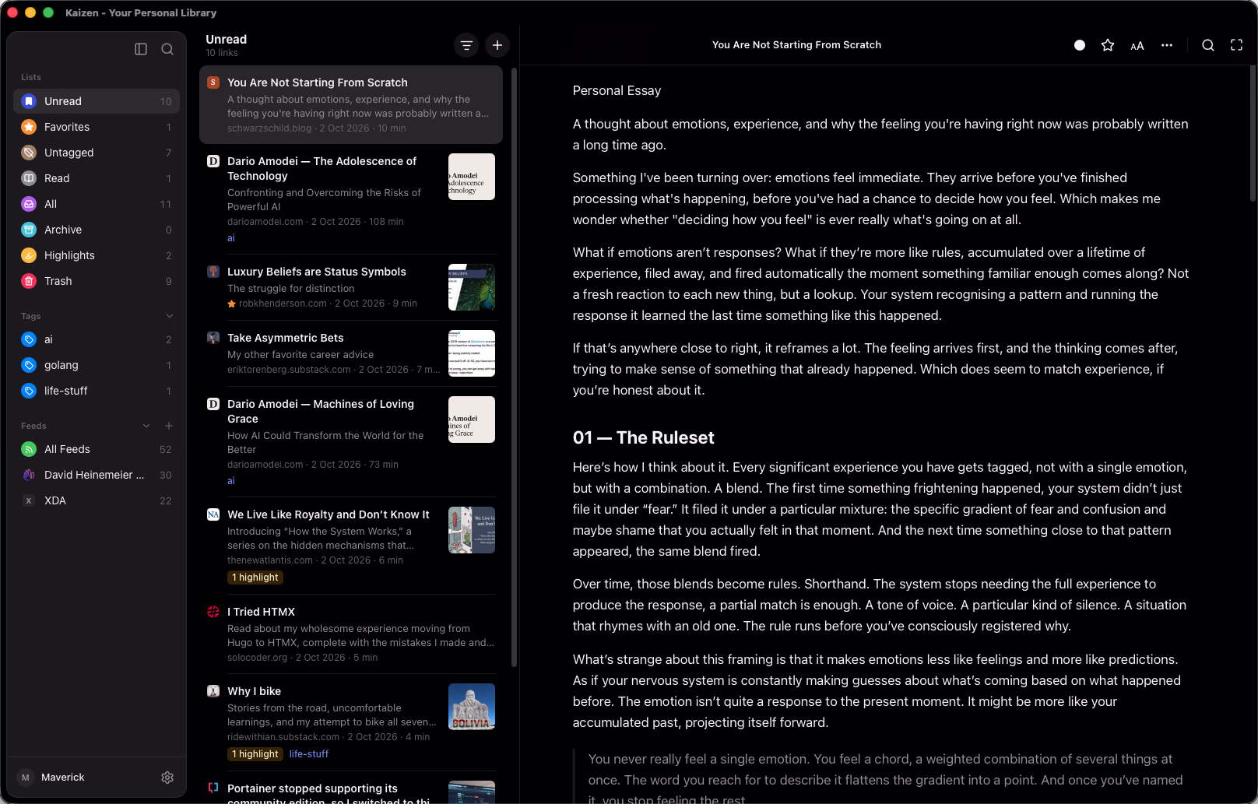Click the link list scrollbar
This screenshot has height=804, width=1258.
coord(514,366)
